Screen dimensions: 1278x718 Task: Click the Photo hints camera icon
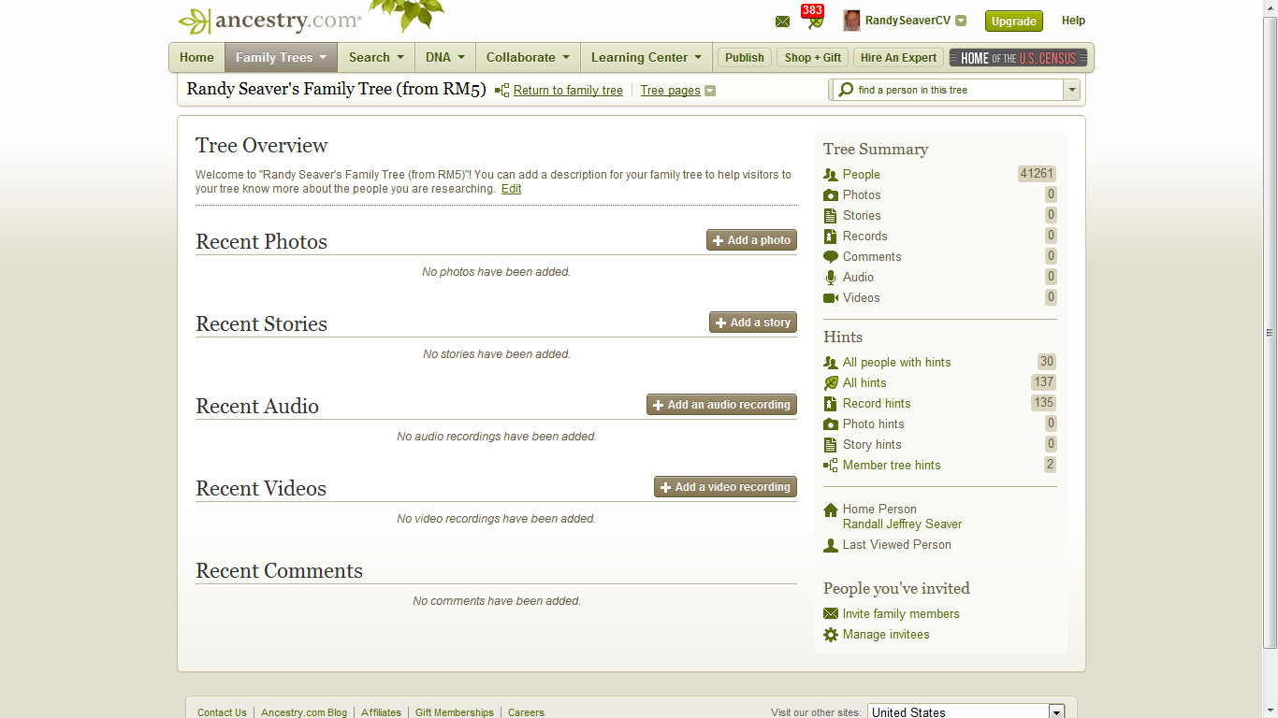(831, 424)
